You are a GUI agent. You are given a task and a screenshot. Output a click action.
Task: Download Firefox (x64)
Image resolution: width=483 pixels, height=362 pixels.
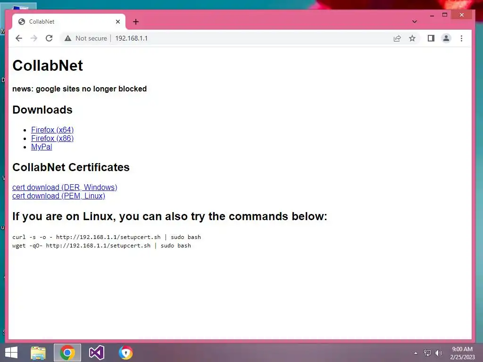coord(52,130)
